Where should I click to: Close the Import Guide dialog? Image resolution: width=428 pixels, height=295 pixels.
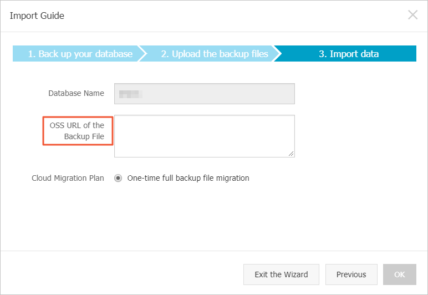tap(412, 15)
